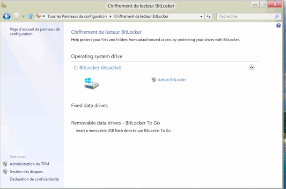Click the window system icon in title bar
286x189 pixels.
pos(4,6)
